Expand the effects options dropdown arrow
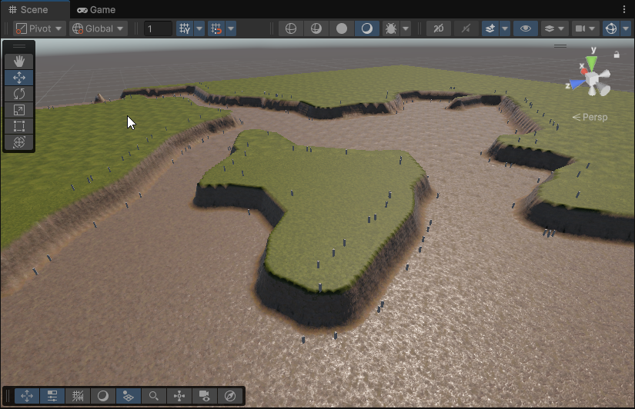 505,28
